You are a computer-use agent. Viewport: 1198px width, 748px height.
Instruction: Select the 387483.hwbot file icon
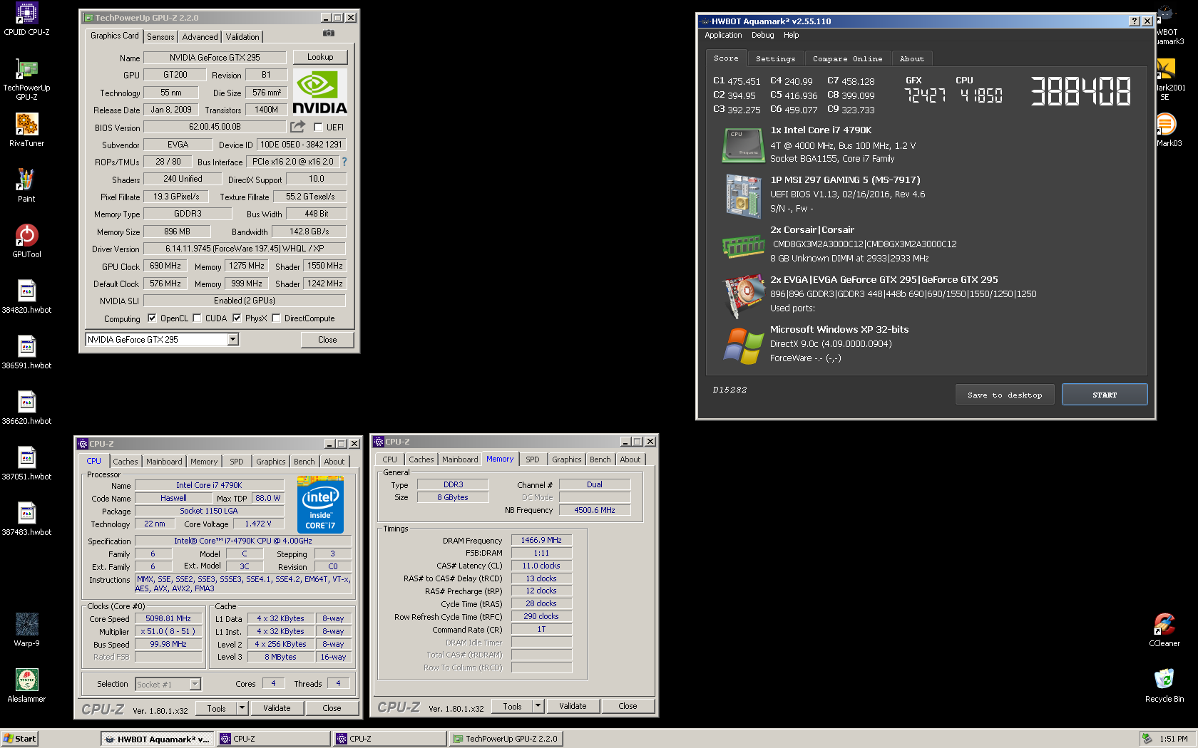click(26, 519)
